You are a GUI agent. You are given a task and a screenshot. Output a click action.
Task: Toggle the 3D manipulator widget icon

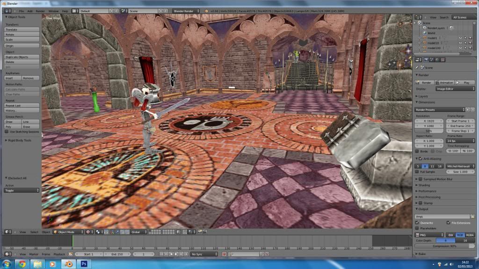point(112,232)
